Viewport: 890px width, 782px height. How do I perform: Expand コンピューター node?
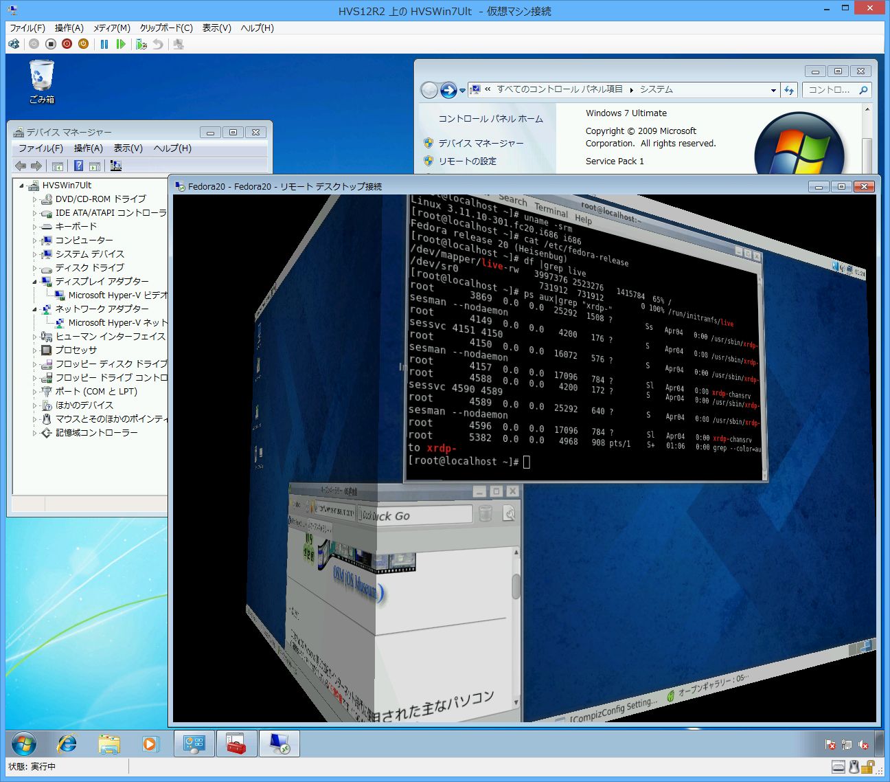(34, 241)
